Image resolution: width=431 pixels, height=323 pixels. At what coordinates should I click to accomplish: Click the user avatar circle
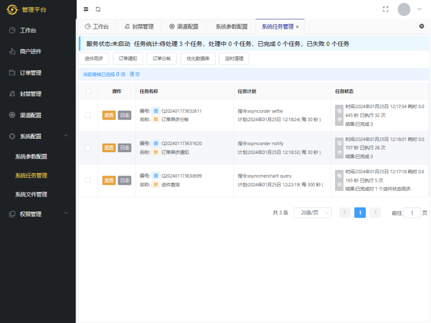coord(404,10)
